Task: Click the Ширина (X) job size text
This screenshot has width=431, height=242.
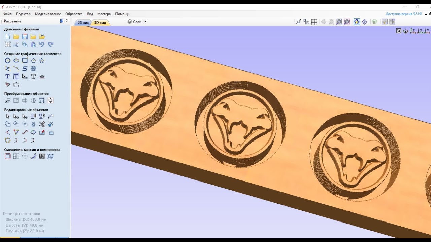Action: click(26, 219)
